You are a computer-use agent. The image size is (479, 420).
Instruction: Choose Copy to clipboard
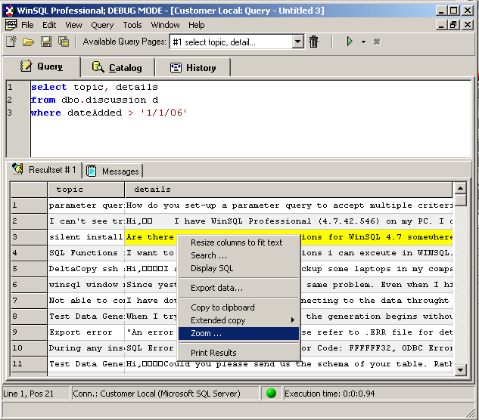click(238, 307)
